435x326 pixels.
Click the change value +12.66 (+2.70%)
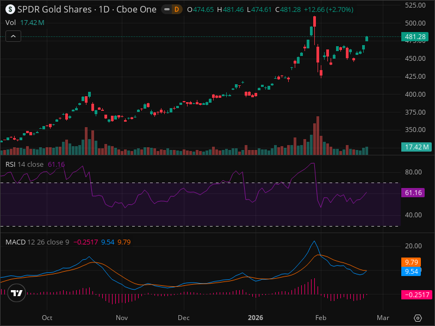328,10
